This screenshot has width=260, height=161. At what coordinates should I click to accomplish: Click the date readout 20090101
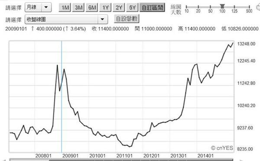click(16, 29)
